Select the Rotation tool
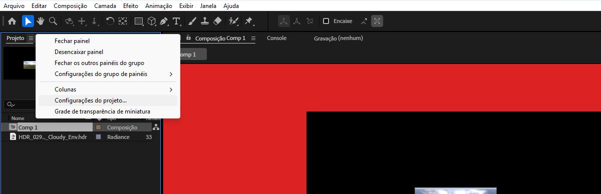601x194 pixels. 110,21
